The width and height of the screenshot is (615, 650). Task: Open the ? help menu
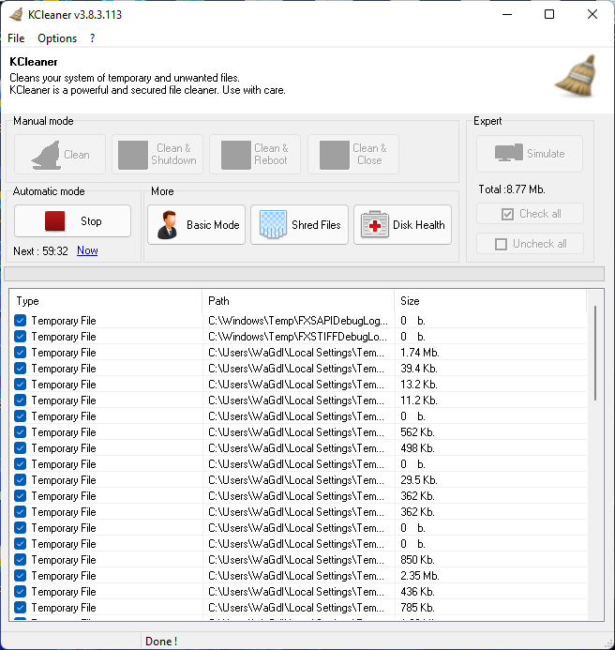(92, 38)
